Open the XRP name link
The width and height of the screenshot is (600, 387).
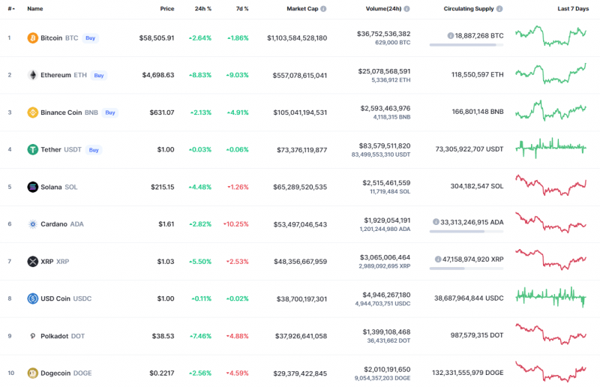[x=47, y=262]
